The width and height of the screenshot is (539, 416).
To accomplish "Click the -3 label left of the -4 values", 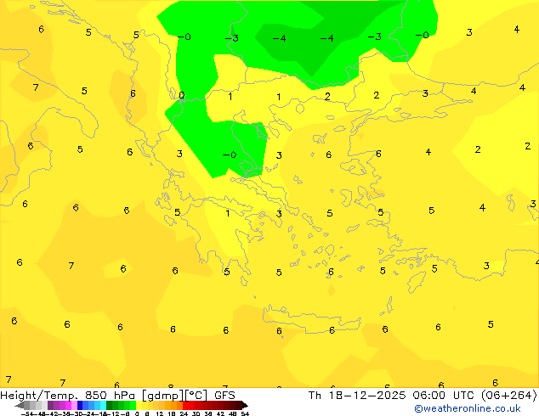I will coord(232,37).
